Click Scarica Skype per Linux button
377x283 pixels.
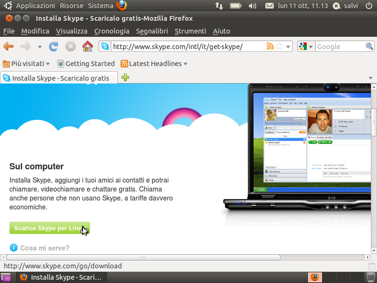(49, 228)
